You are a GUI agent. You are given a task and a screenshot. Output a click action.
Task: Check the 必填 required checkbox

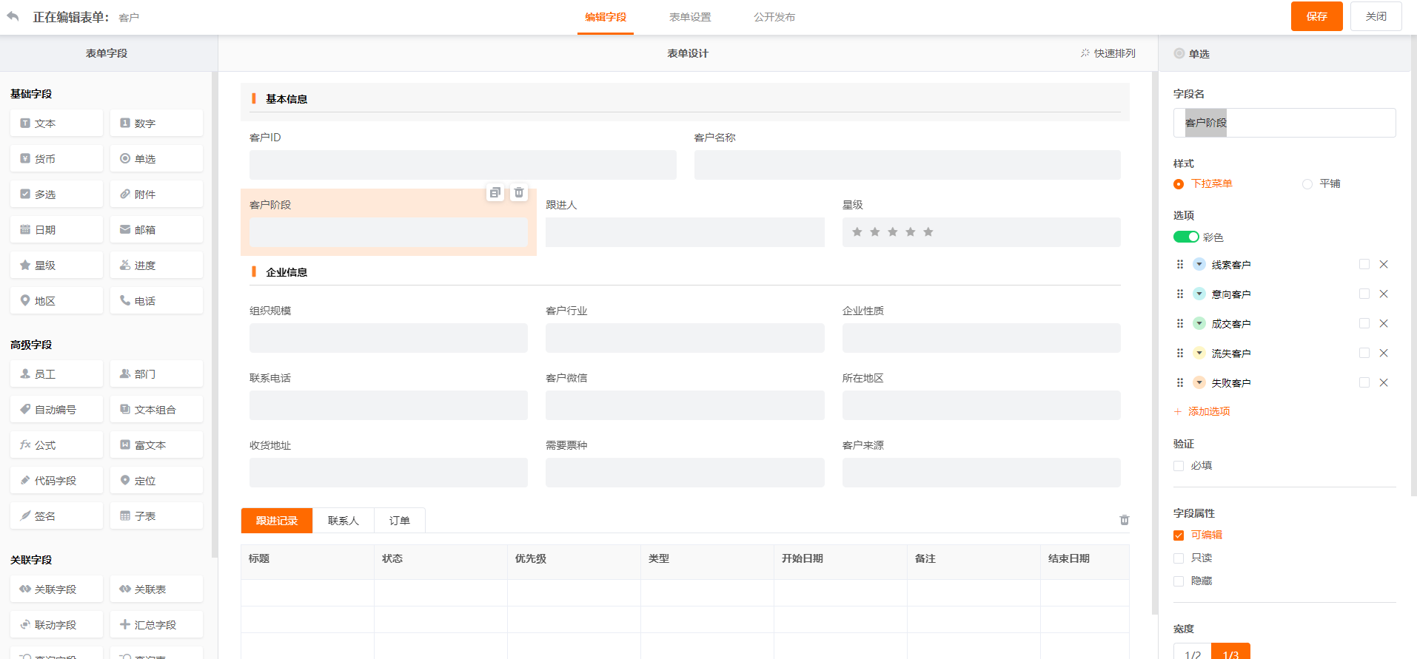click(x=1179, y=465)
